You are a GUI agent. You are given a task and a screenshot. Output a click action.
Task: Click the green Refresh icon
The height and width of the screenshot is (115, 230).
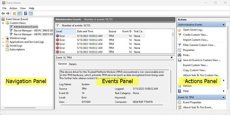click(x=179, y=86)
